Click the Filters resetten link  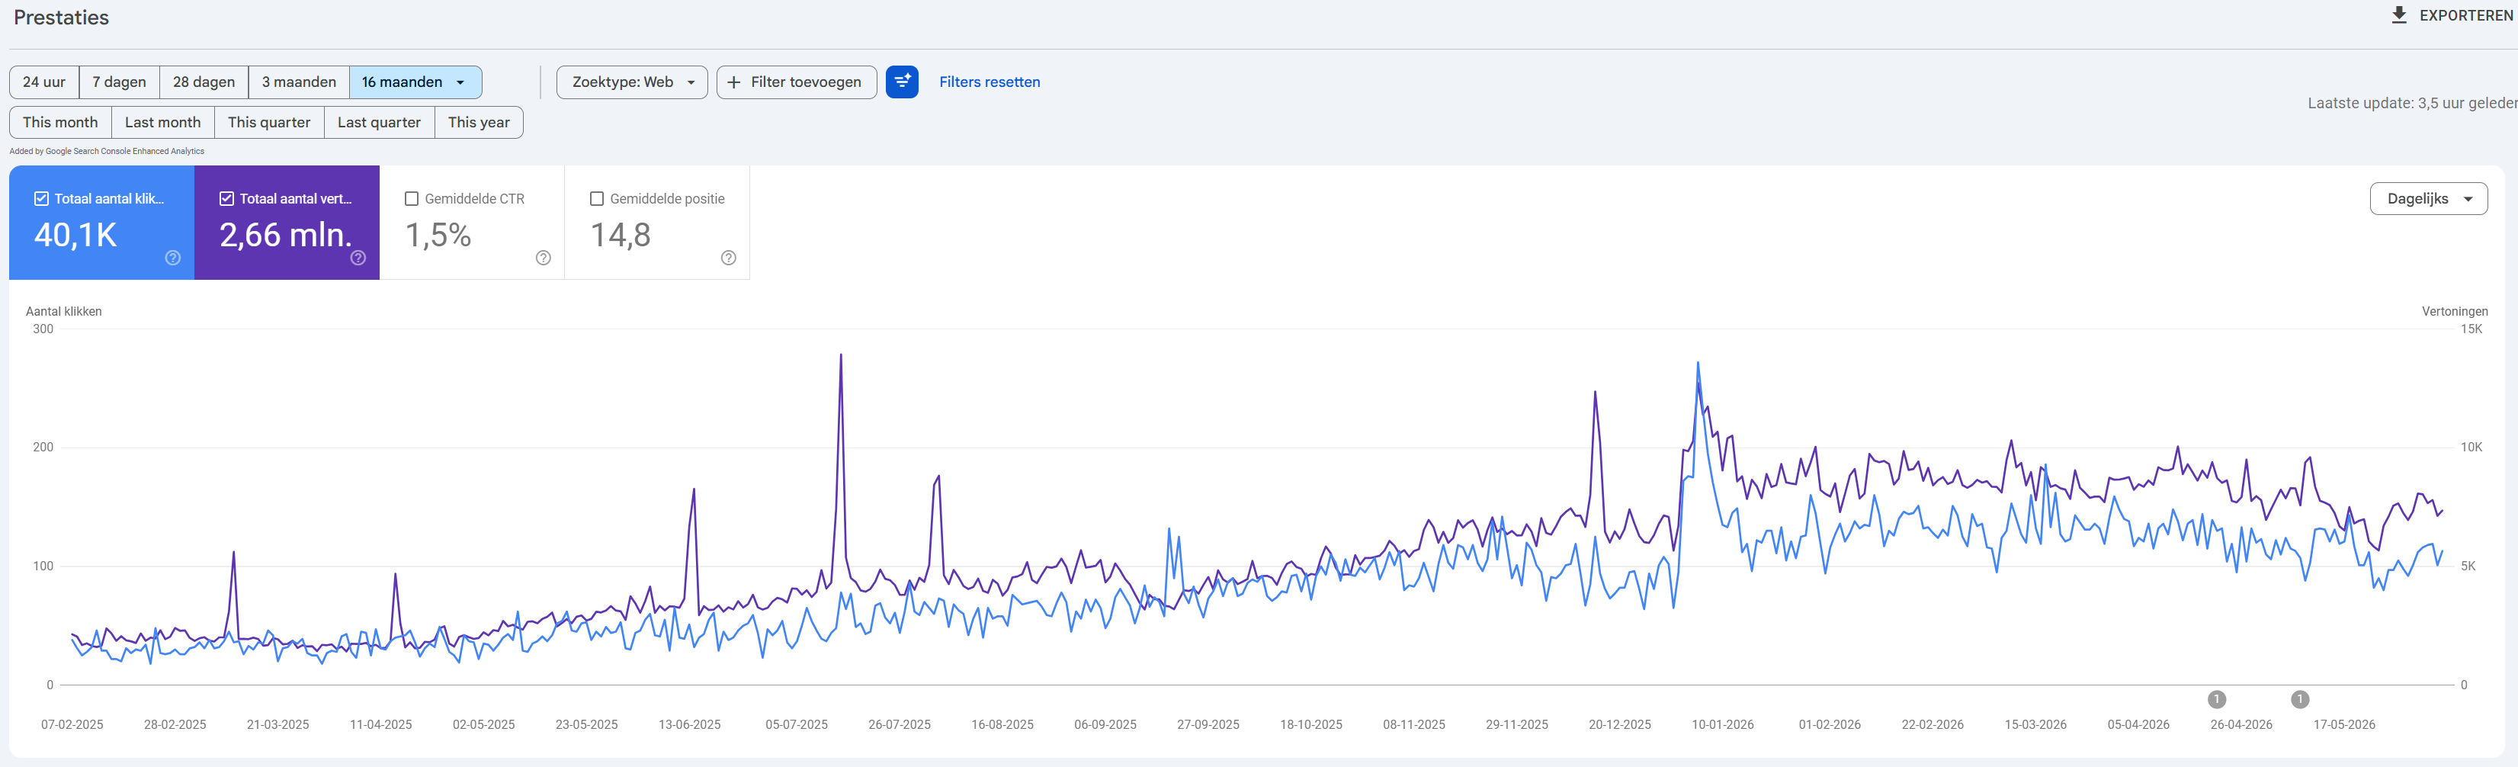click(990, 82)
